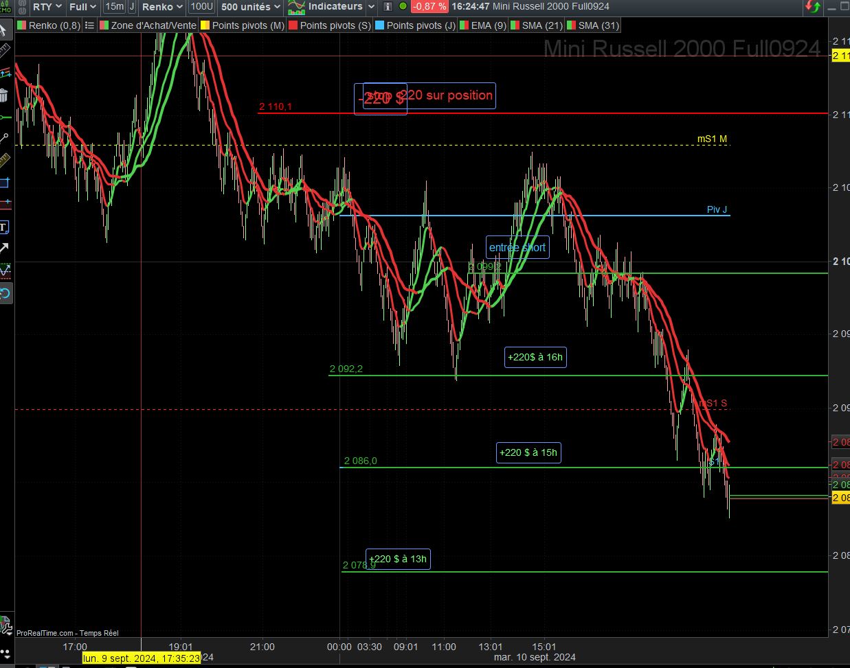Click the -0,87 % variation badge
The width and height of the screenshot is (850, 668).
tap(429, 7)
